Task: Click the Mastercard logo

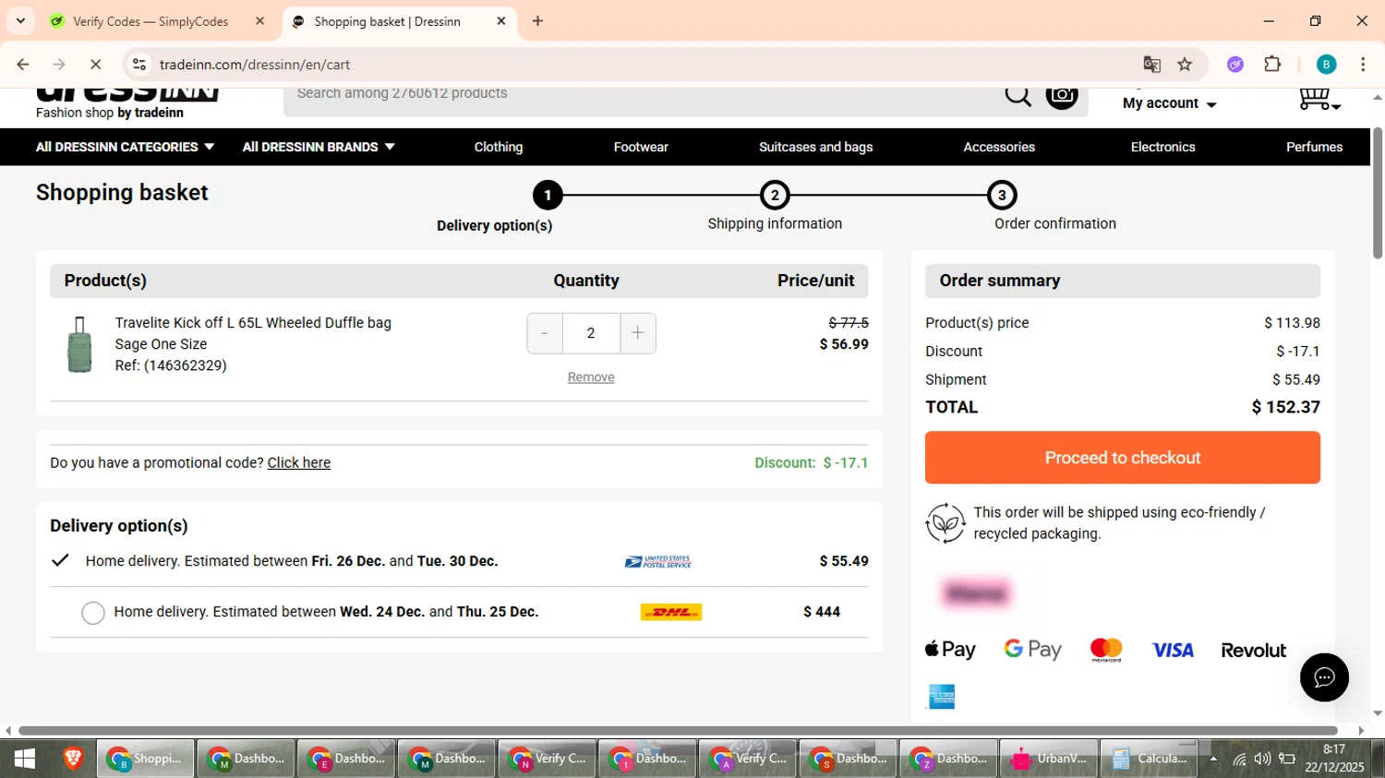Action: coord(1106,650)
